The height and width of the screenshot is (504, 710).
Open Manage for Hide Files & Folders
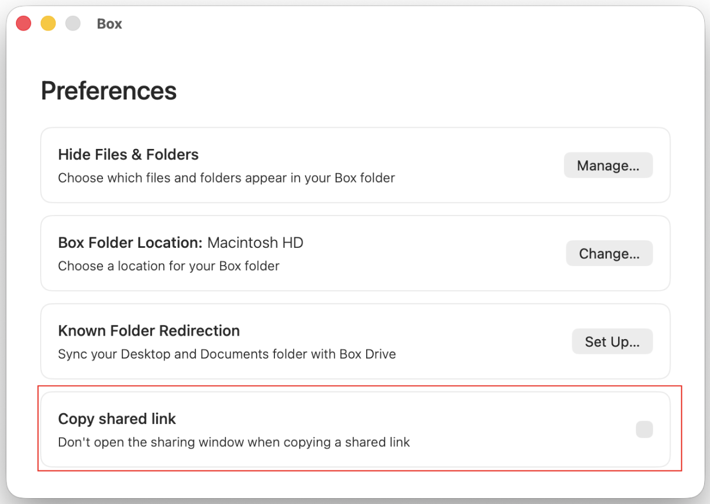point(608,165)
